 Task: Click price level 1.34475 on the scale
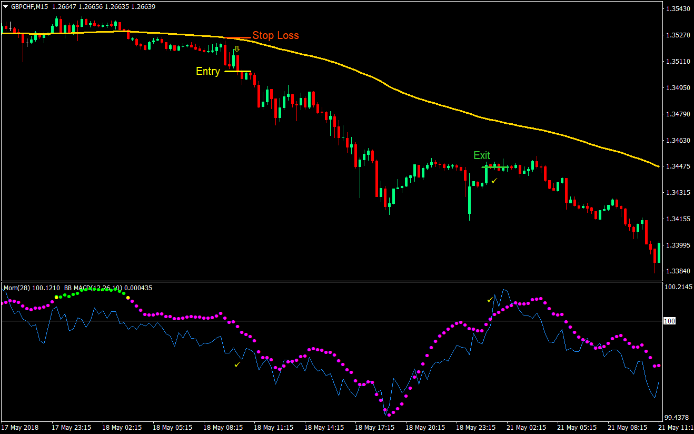[x=677, y=166]
